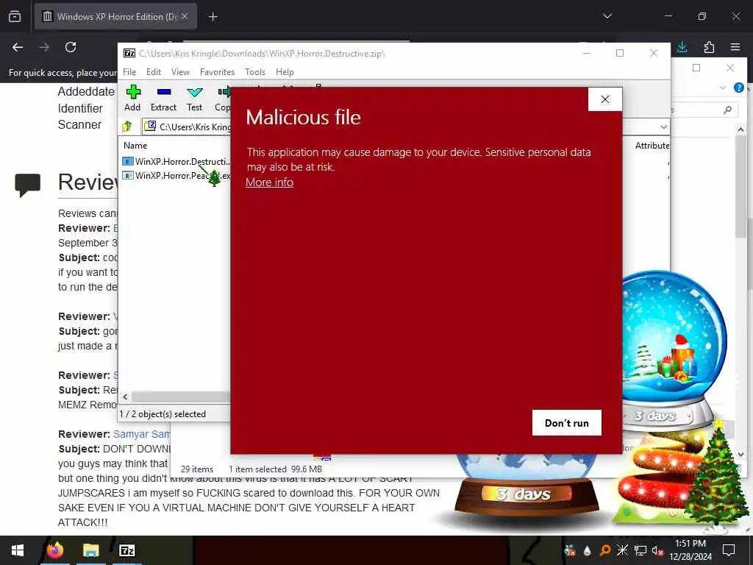Screen dimensions: 753x565
Task: Expand the 7-Zip address path dropdown
Action: click(664, 127)
